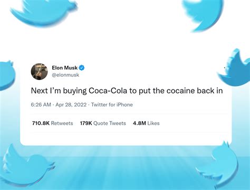Open the @elonmusk handle link
Screen dimensions: 250x190
(x=65, y=75)
